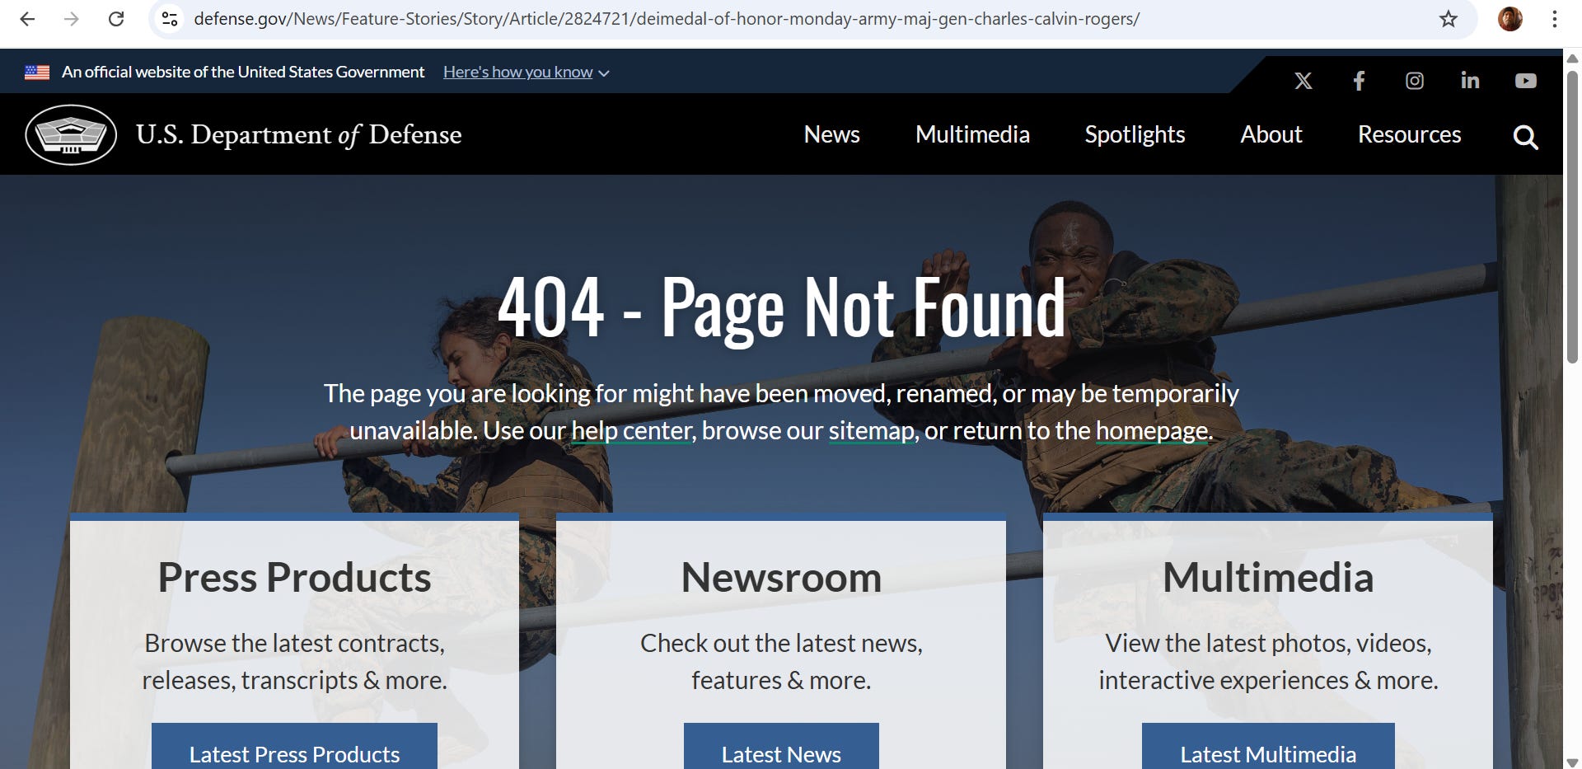Viewport: 1582px width, 769px height.
Task: Follow the sitemap link
Action: (x=871, y=430)
